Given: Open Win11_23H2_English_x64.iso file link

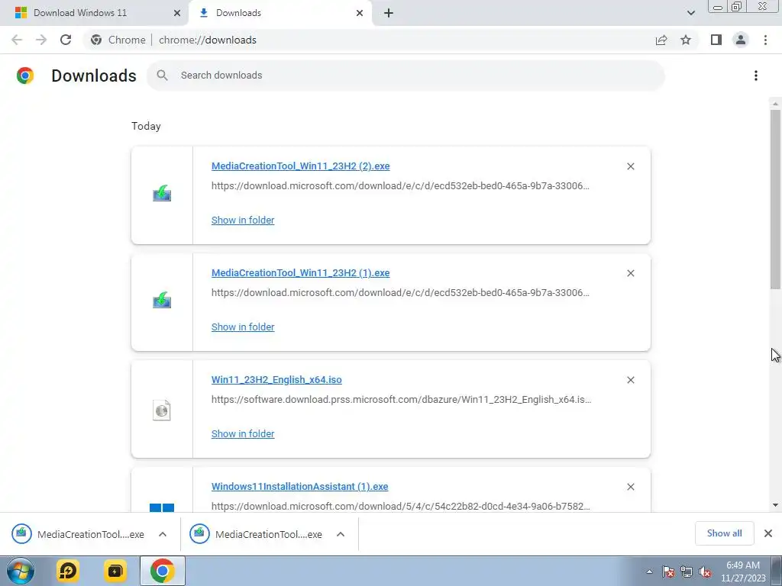Looking at the screenshot, I should [x=276, y=380].
